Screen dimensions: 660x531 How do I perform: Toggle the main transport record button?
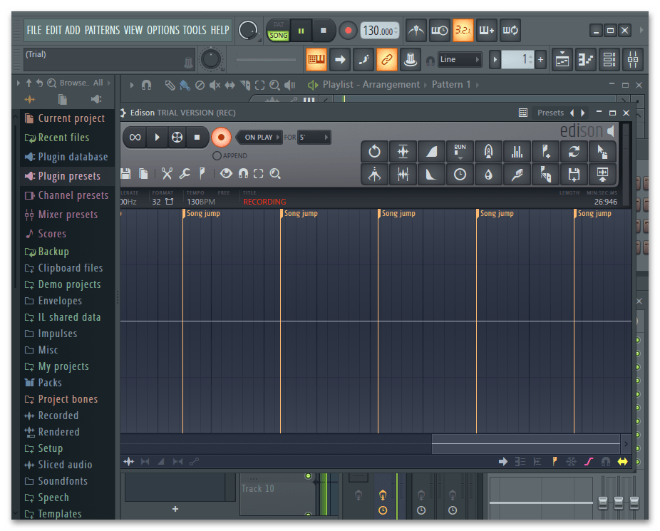coord(348,31)
